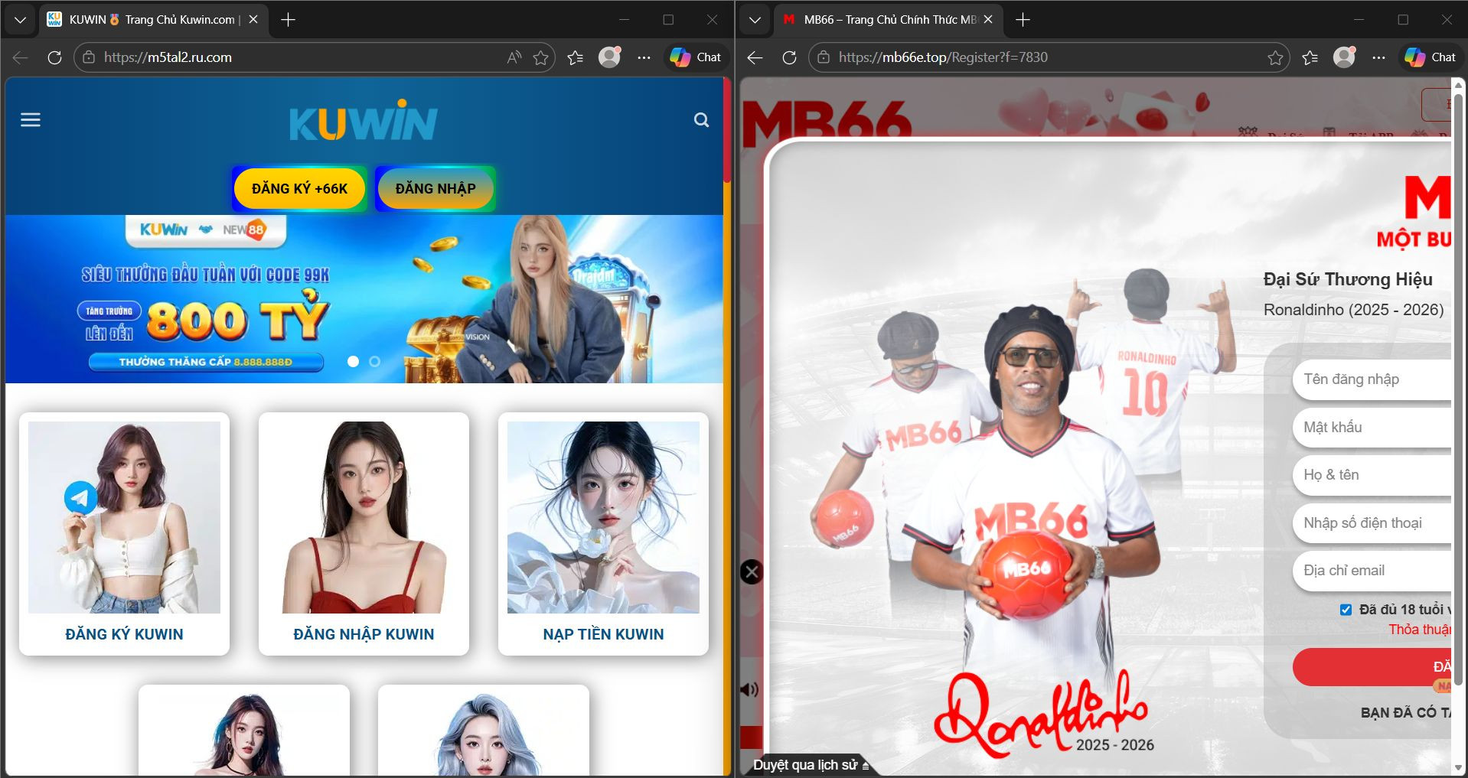The width and height of the screenshot is (1468, 778).
Task: Select the Tên đăng nhập field
Action: coord(1372,379)
